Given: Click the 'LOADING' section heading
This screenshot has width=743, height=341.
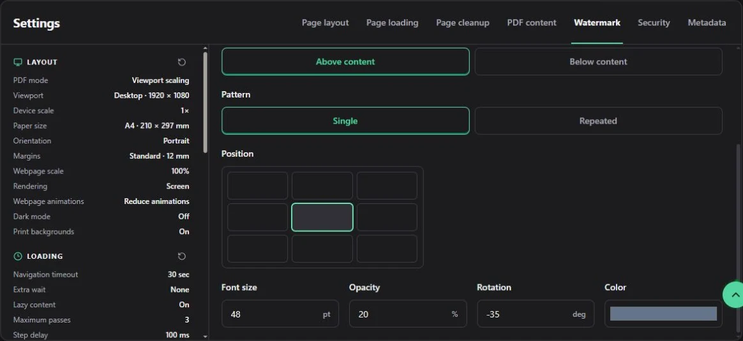Looking at the screenshot, I should pyautogui.click(x=45, y=256).
